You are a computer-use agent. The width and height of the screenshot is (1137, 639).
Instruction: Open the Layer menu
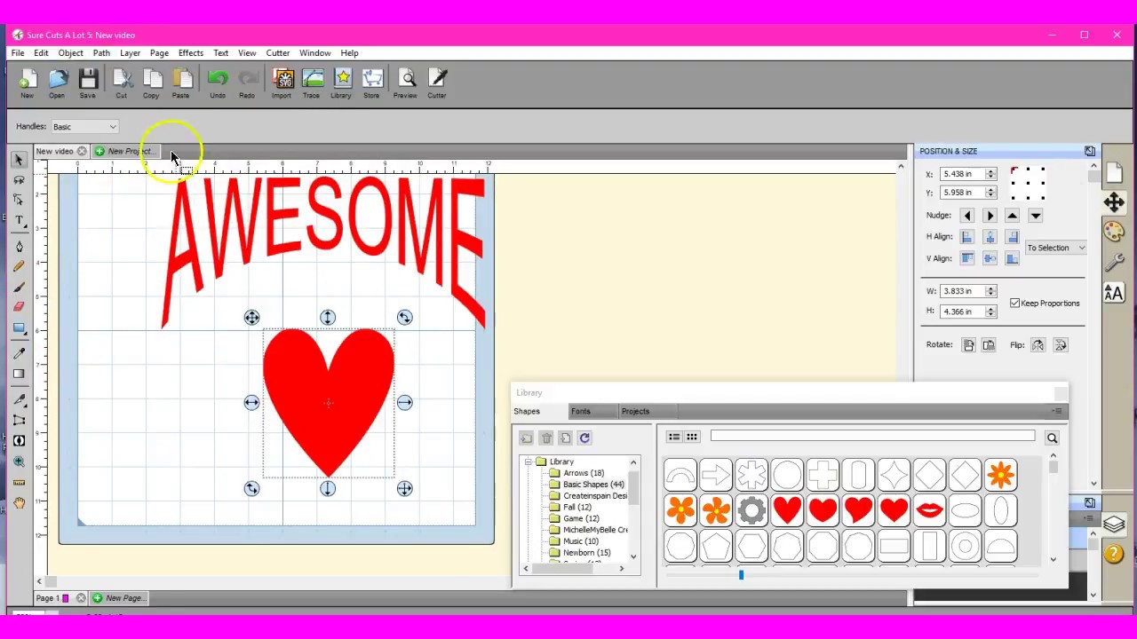130,53
